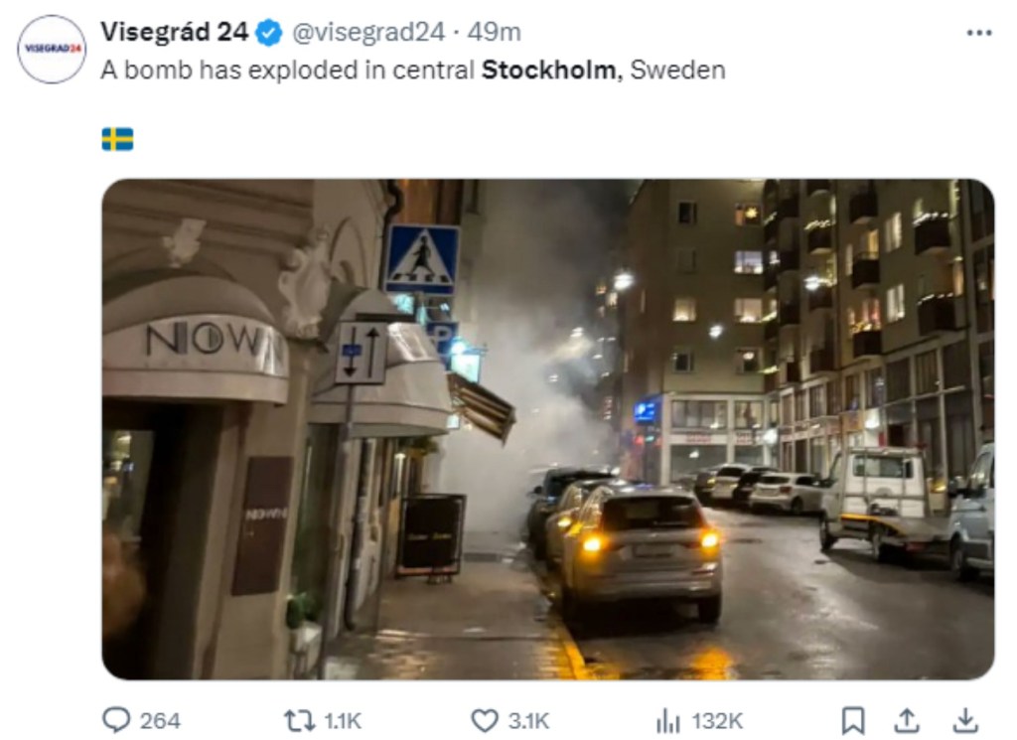This screenshot has width=1017, height=740.
Task: Open the Stockholm street video thumbnail
Action: [548, 429]
